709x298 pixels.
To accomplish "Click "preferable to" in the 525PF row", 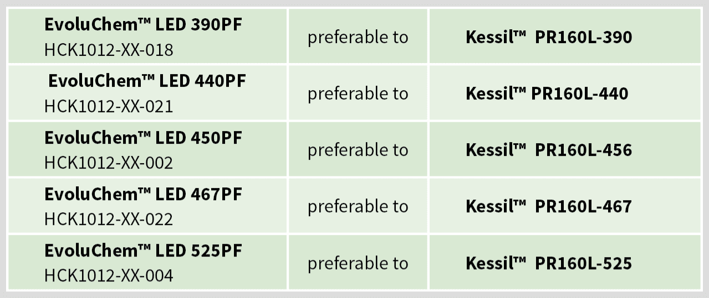I will pyautogui.click(x=358, y=263).
